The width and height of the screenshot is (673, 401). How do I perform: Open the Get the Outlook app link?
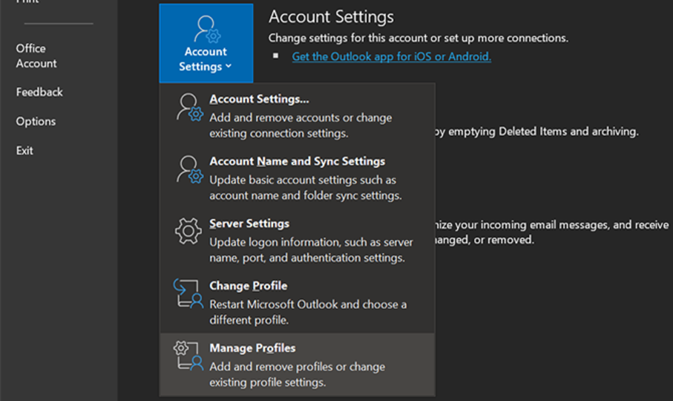392,56
